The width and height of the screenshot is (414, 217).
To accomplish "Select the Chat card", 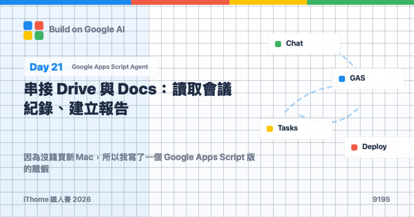I will click(x=304, y=44).
